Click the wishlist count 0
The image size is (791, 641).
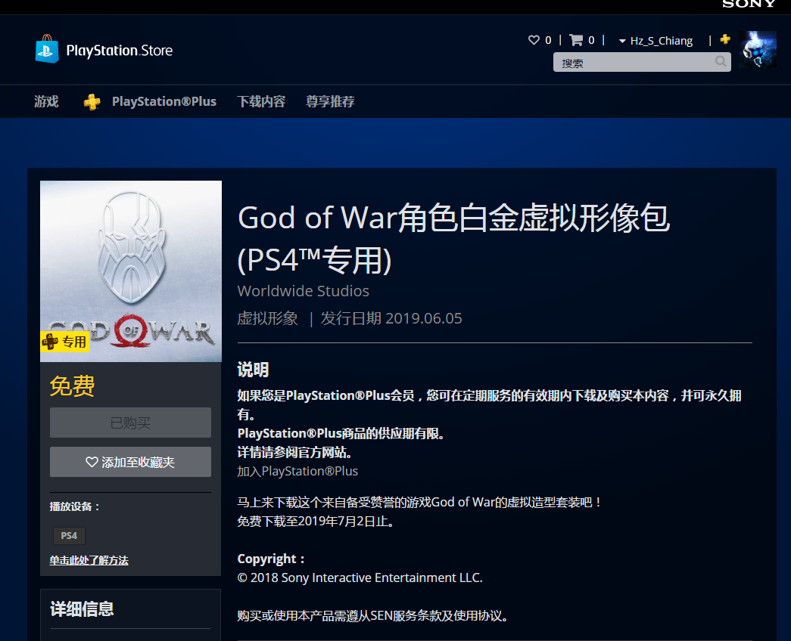[548, 40]
